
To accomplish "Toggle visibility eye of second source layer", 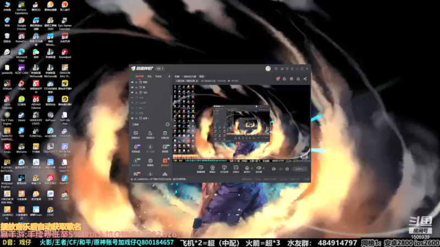I will click(132, 87).
